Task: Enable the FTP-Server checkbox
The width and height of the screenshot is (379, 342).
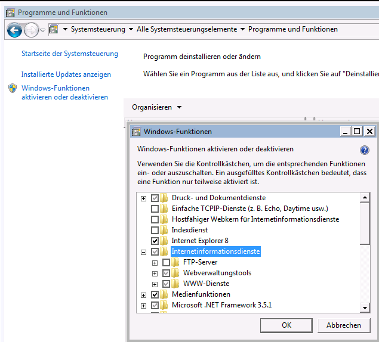Action: click(x=166, y=262)
